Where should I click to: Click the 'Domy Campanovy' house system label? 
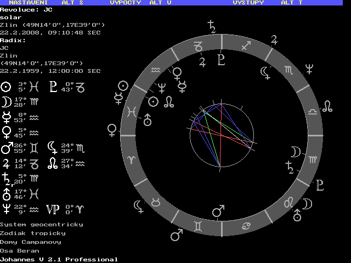(31, 242)
